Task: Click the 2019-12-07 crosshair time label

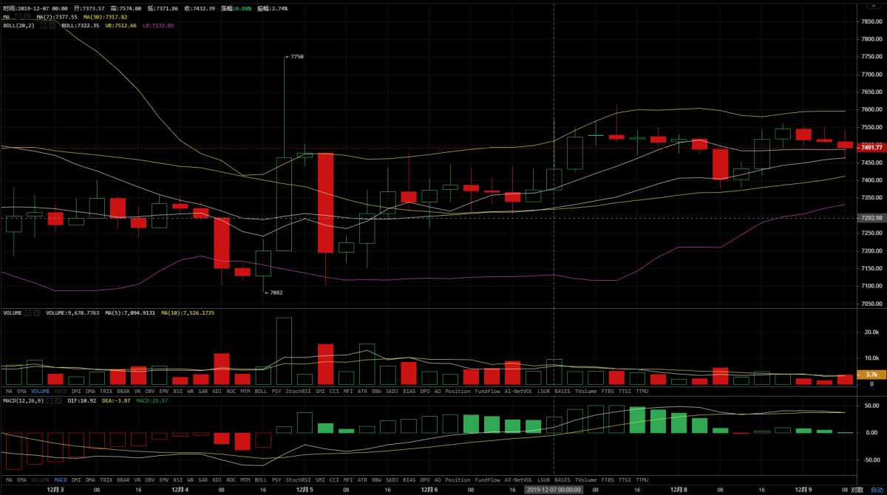Action: pos(554,489)
